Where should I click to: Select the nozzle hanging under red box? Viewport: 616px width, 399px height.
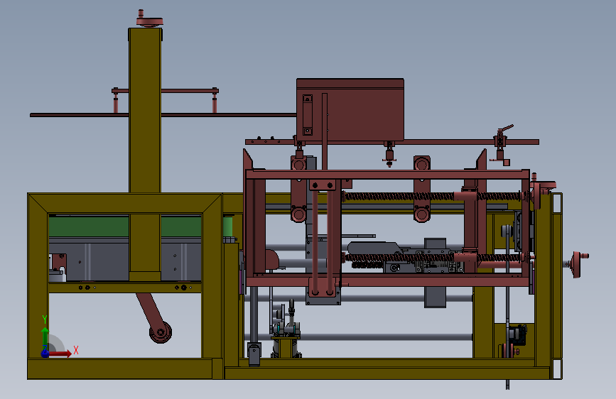389,154
